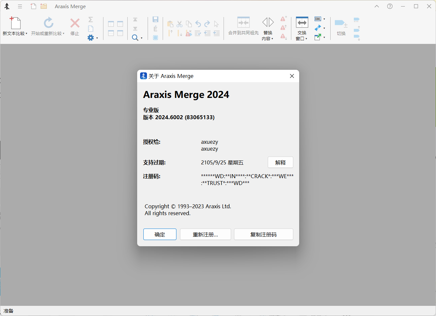The height and width of the screenshot is (316, 436).
Task: Click the 复制注册码 button
Action: 263,234
